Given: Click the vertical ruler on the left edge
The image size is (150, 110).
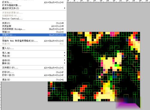Looking at the screenshot, I should point(1,96).
